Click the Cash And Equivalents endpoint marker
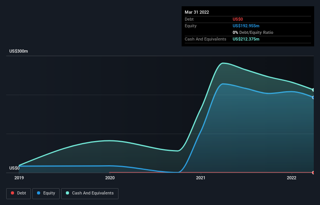The width and height of the screenshot is (320, 205). (x=313, y=90)
